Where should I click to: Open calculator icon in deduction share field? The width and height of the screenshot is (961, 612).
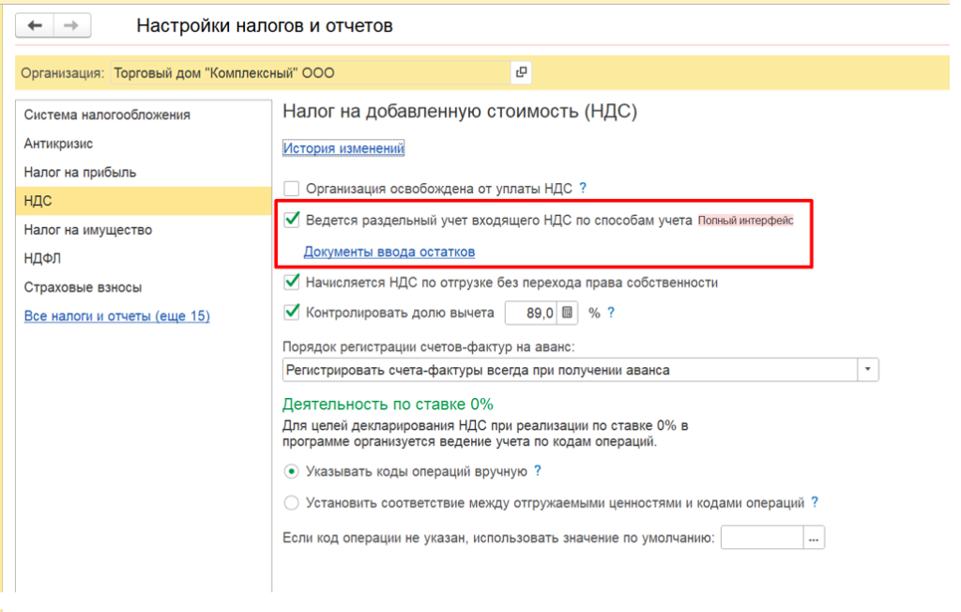(568, 312)
